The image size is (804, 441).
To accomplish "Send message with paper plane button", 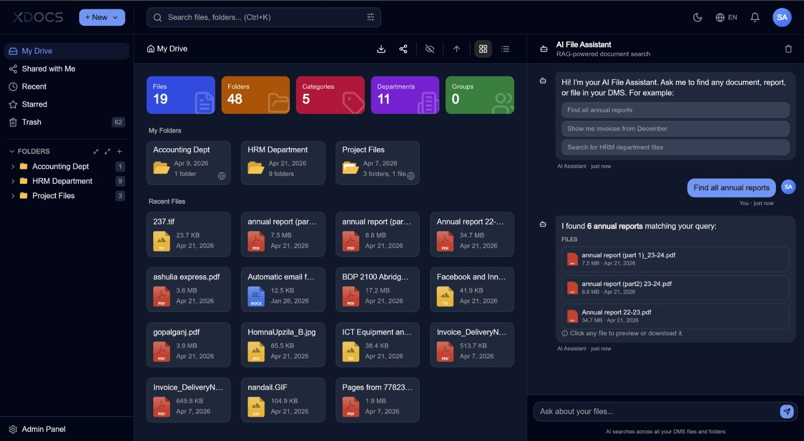I will [x=787, y=411].
